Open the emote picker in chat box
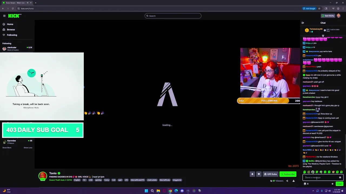This screenshot has height=194, width=346. [x=340, y=178]
